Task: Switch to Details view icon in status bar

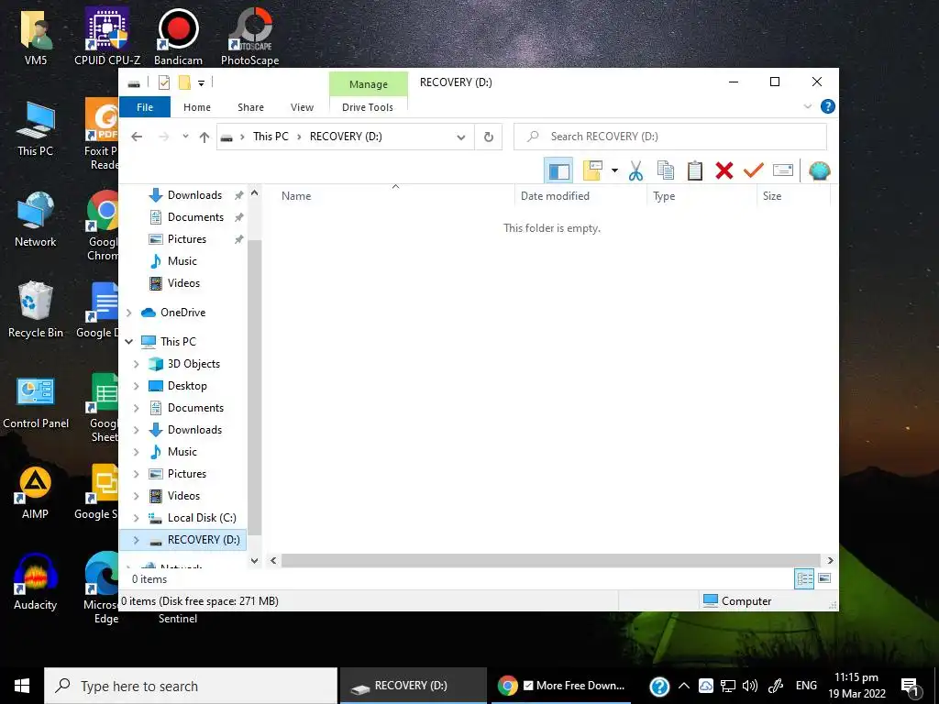Action: (804, 578)
